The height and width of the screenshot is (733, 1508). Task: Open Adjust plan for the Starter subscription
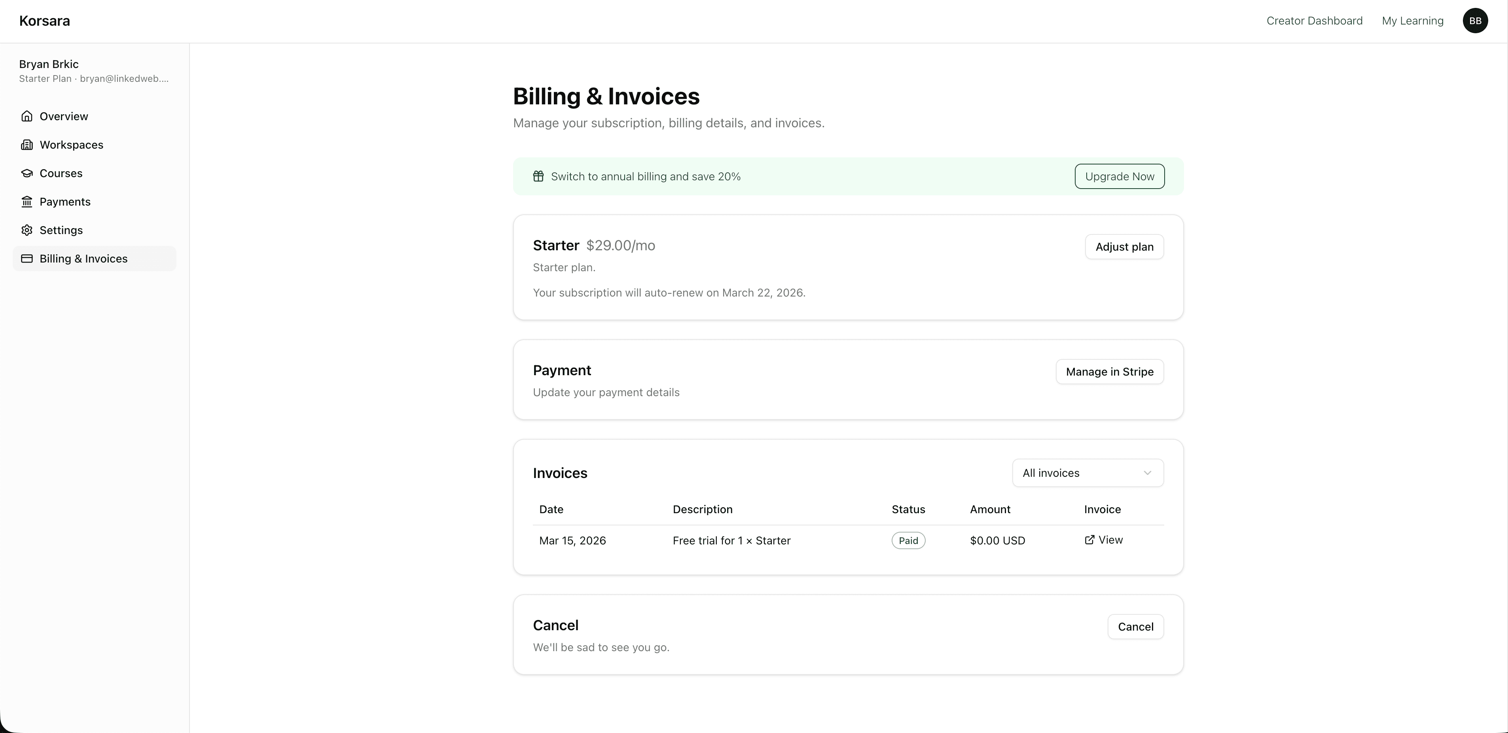click(x=1124, y=246)
